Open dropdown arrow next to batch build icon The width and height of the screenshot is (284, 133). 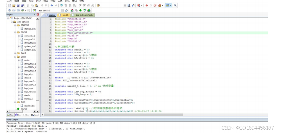[25, 10]
